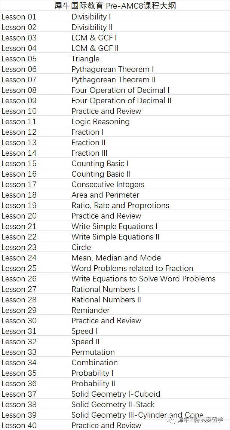Select the LCM & GCF I cell

pos(150,37)
